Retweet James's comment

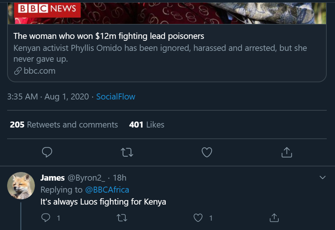(x=122, y=218)
